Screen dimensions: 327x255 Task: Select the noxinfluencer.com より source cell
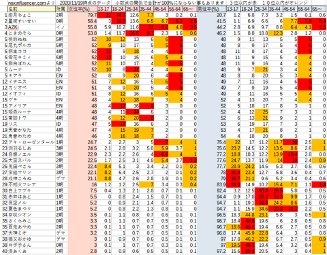click(x=31, y=3)
